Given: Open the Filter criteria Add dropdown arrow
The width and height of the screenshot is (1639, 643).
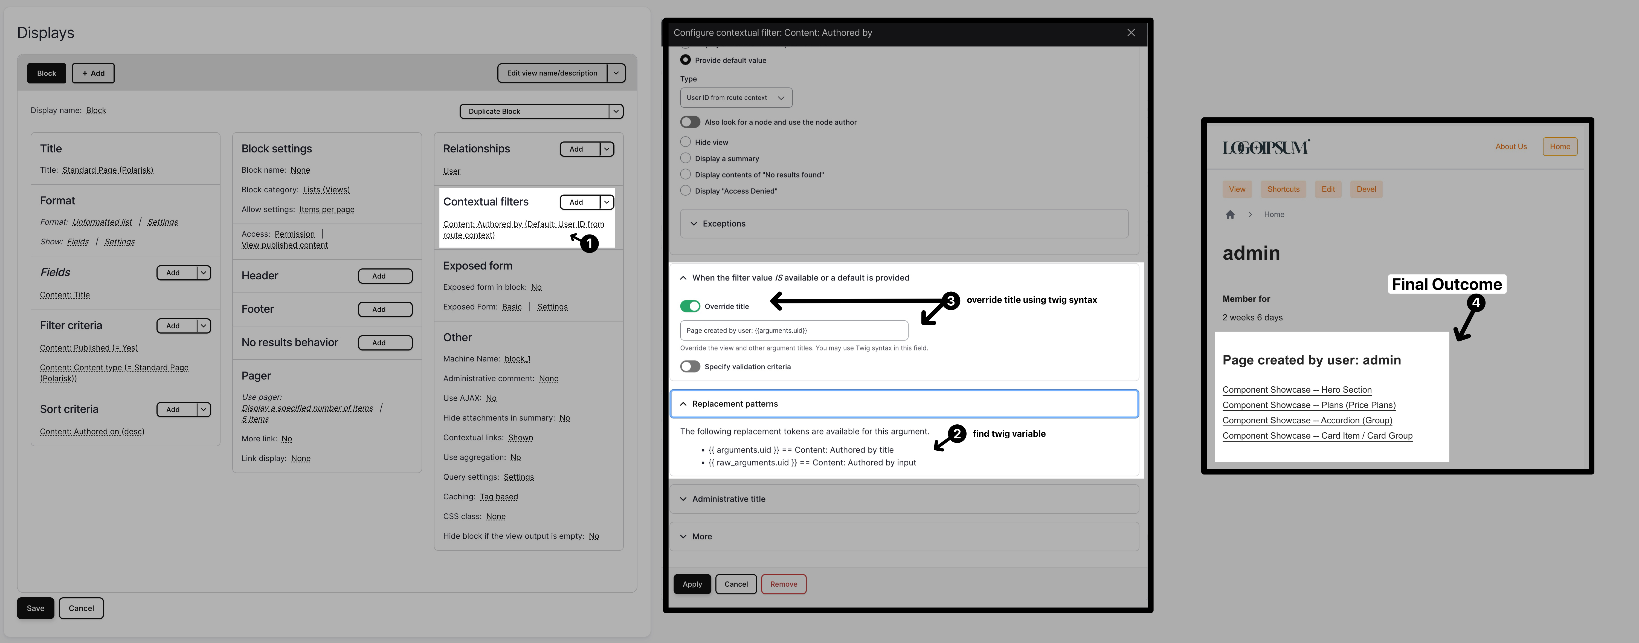Looking at the screenshot, I should coord(204,326).
